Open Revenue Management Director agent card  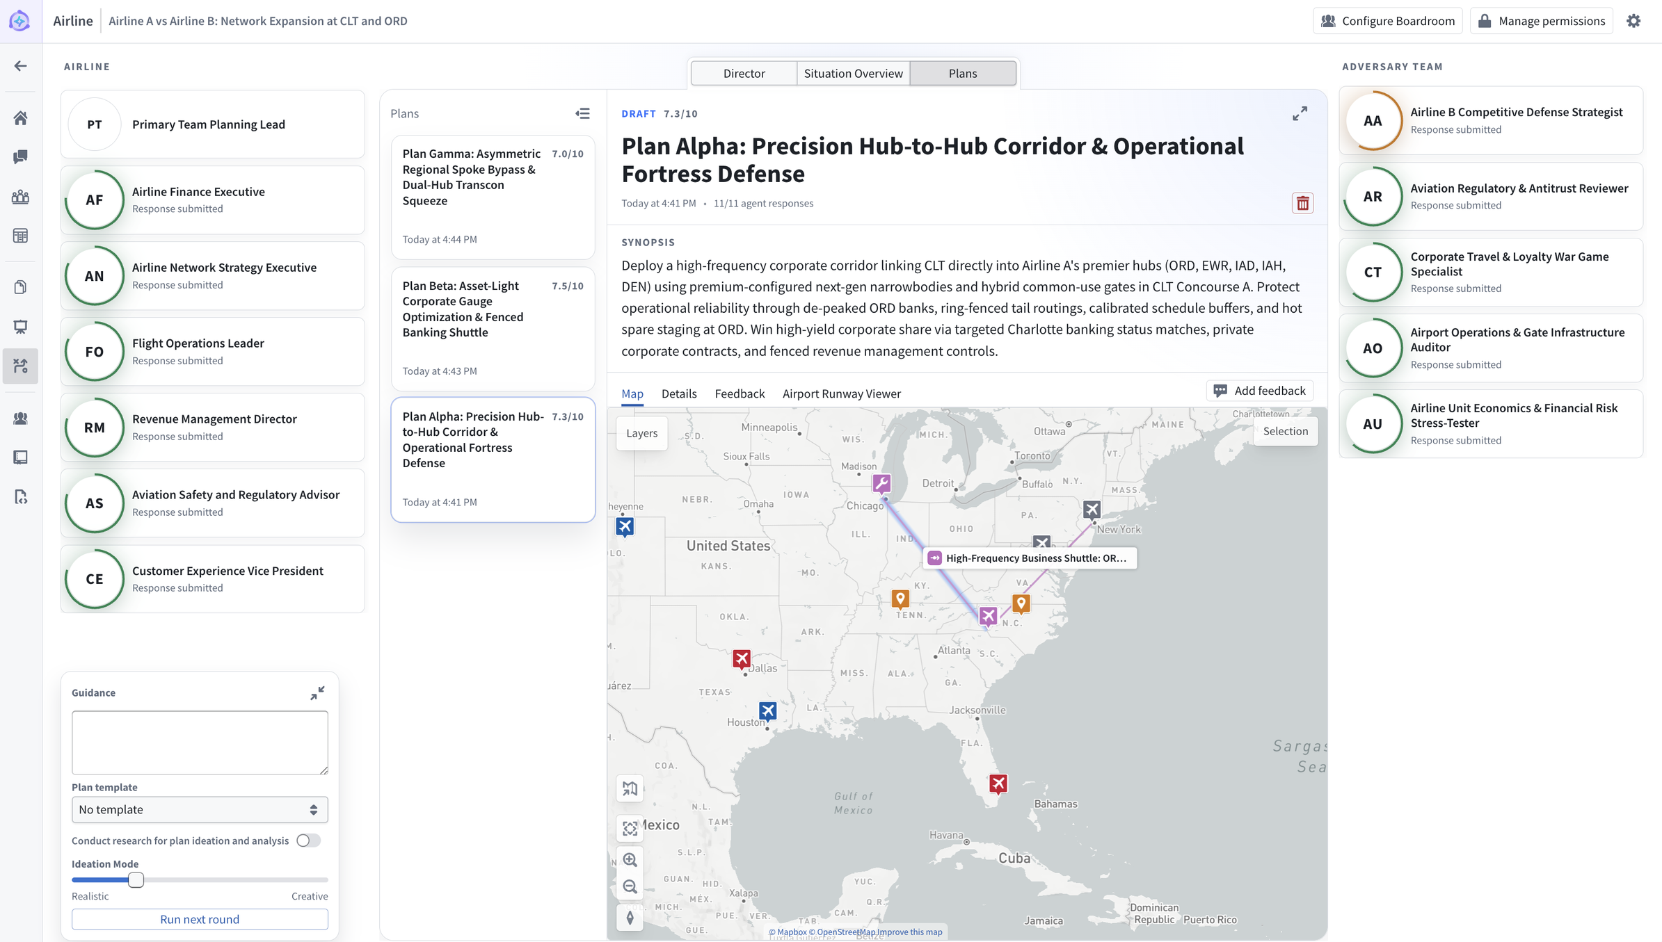pyautogui.click(x=213, y=428)
